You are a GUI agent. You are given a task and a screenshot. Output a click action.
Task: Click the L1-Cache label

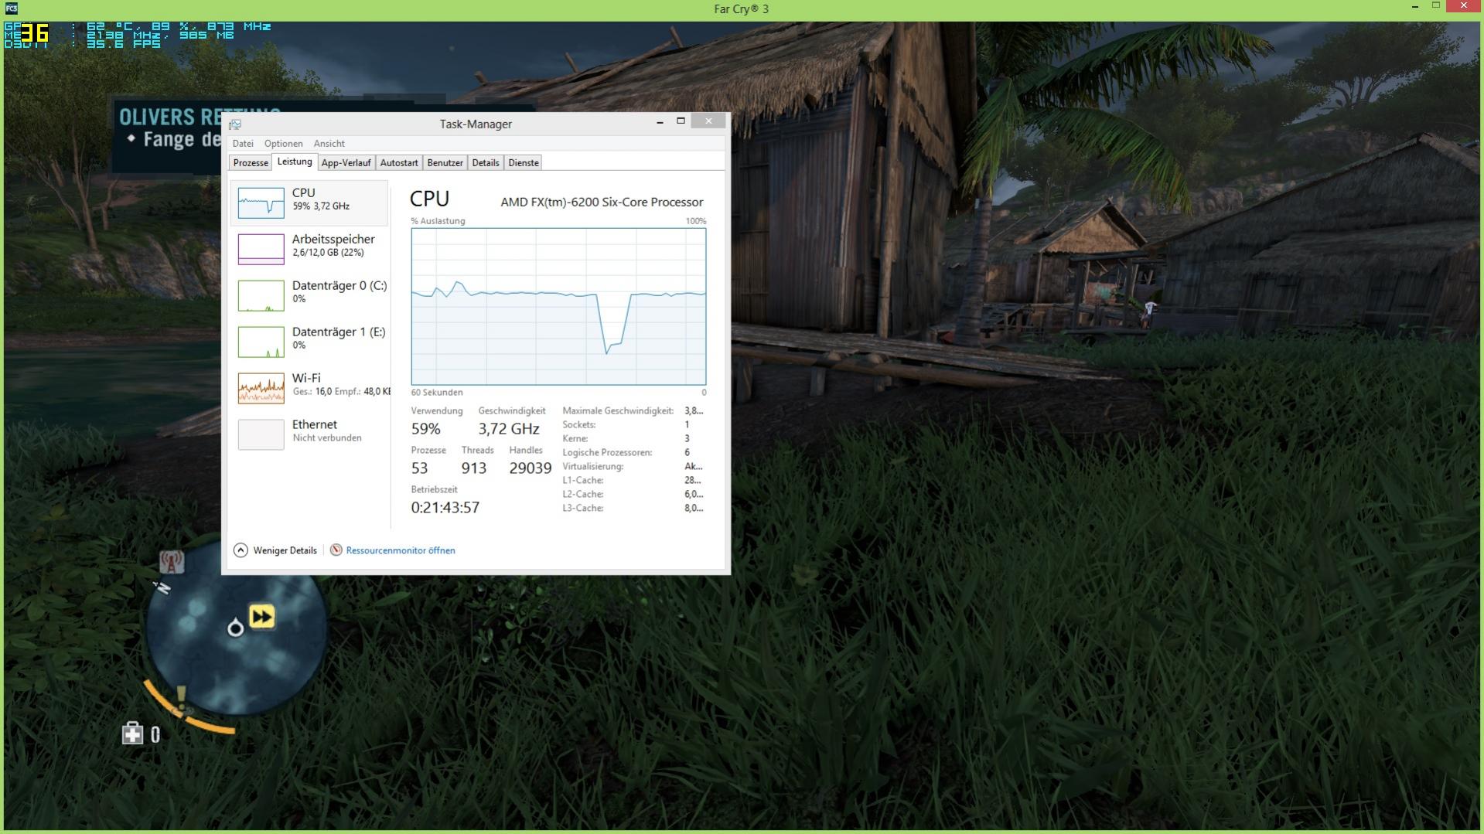point(583,481)
